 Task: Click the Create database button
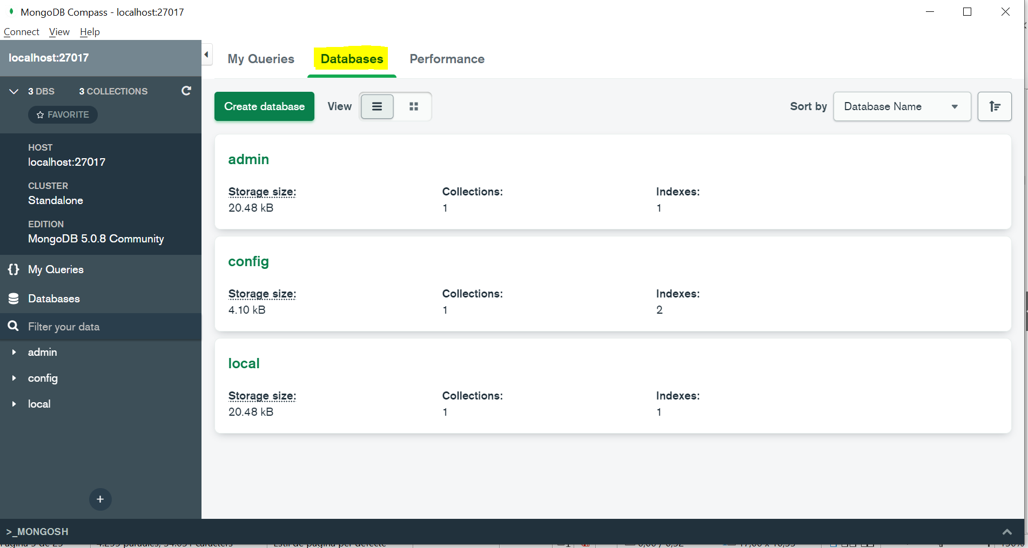(x=264, y=106)
